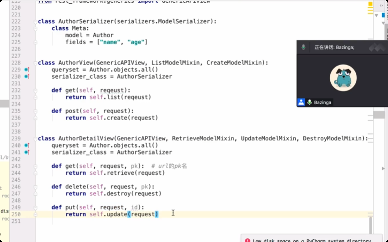388x242 pixels.
Task: Fold get method at line 232
Action: pyautogui.click(x=35, y=91)
